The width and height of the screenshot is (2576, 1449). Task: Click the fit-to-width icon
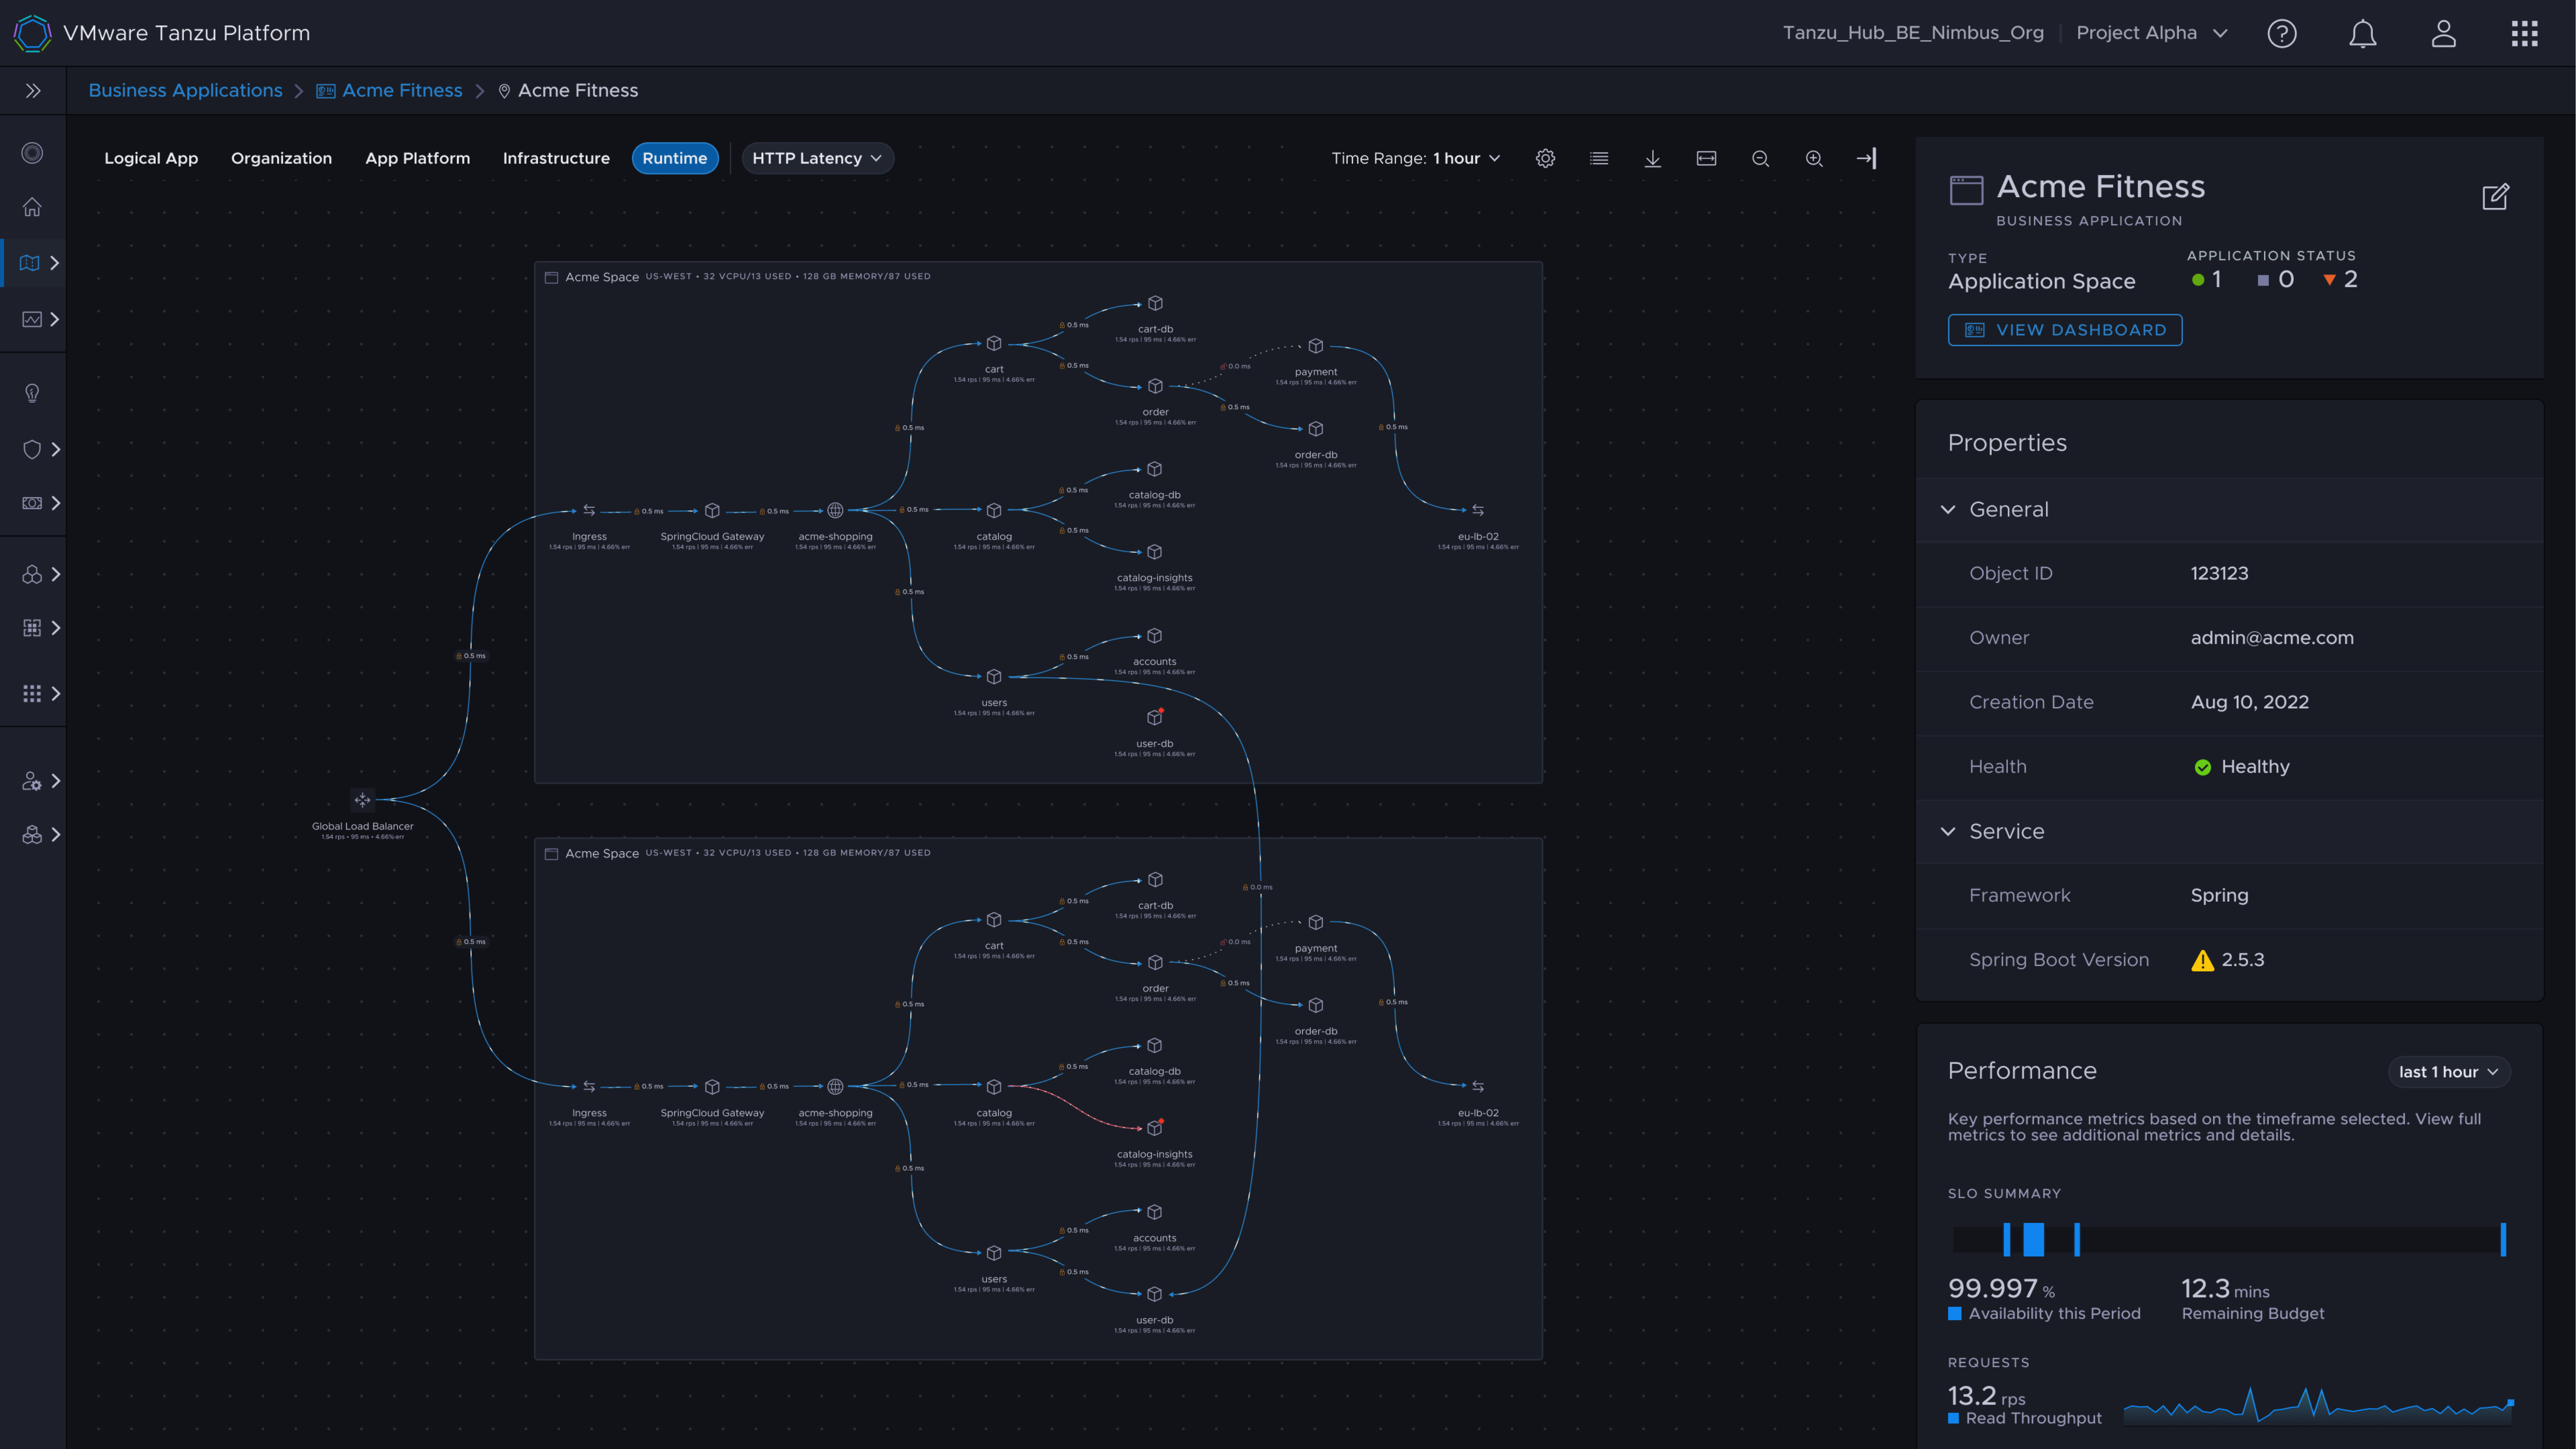click(x=1707, y=158)
